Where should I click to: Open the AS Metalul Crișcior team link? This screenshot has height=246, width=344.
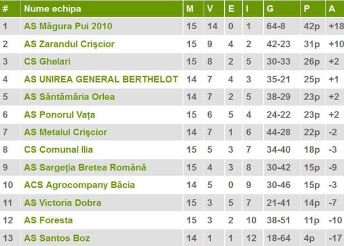[x=65, y=132]
